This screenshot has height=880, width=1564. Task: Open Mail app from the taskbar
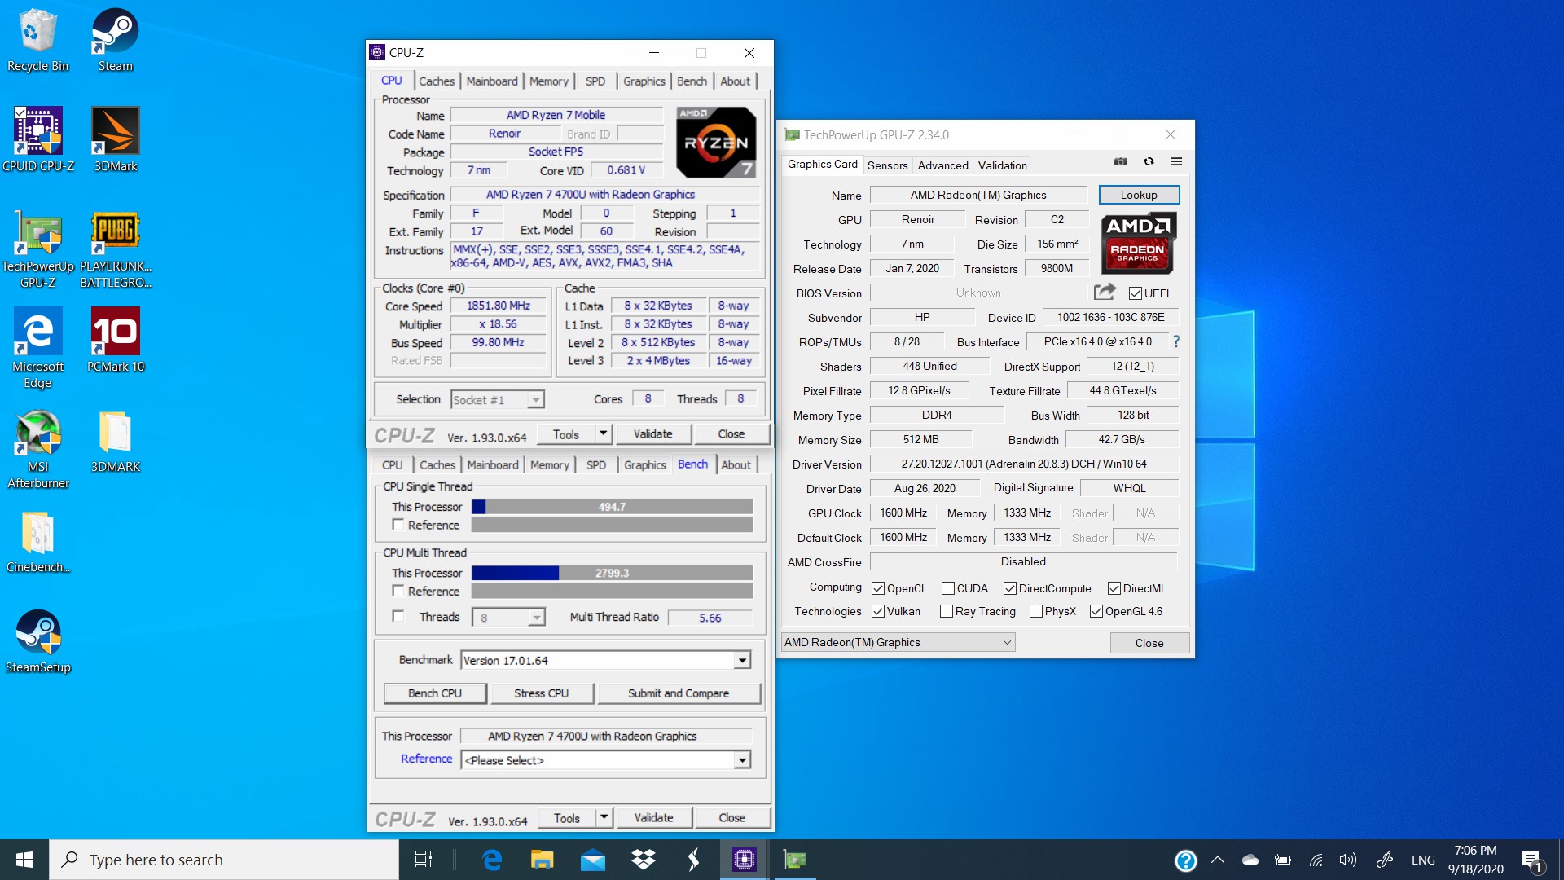(x=592, y=860)
